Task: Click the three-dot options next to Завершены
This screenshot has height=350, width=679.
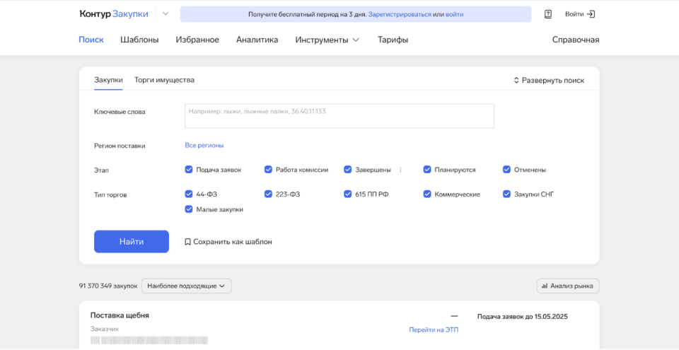Action: pos(400,170)
